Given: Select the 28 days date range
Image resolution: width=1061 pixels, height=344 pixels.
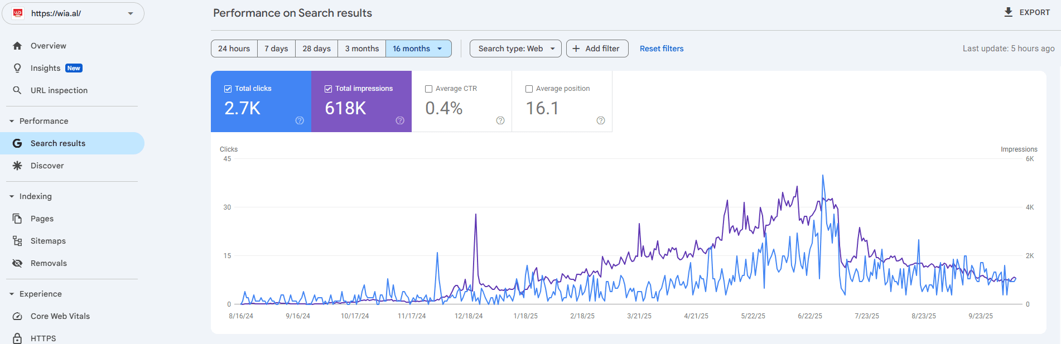Looking at the screenshot, I should click(316, 49).
